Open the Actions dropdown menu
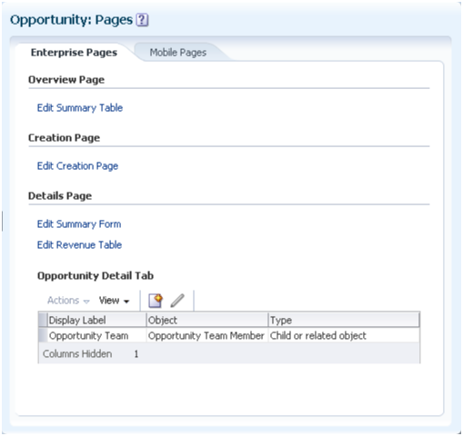This screenshot has height=436, width=463. click(x=68, y=301)
